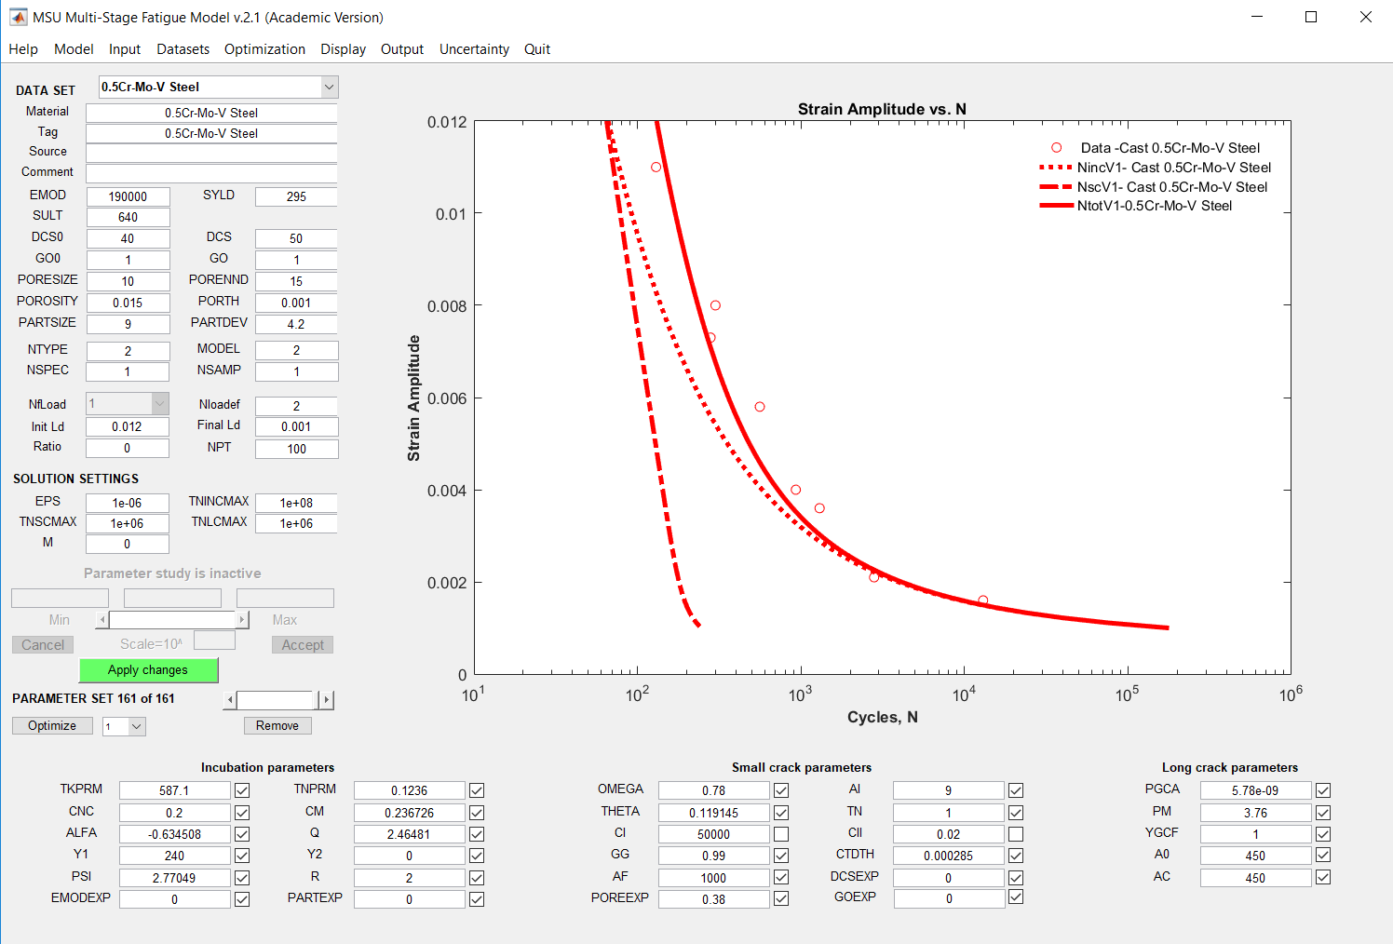Uncheck the PGCA long crack checkbox
This screenshot has width=1393, height=944.
(1323, 790)
